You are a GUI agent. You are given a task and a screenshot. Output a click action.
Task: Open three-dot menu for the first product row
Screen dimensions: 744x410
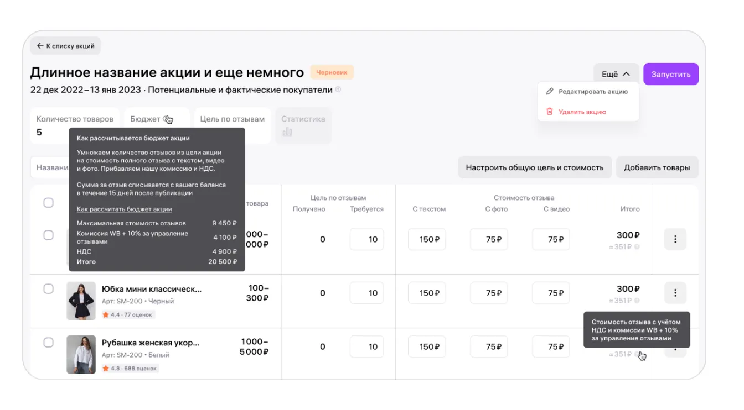point(675,239)
